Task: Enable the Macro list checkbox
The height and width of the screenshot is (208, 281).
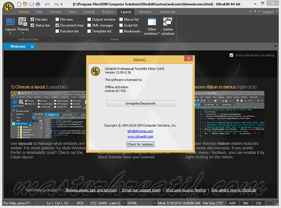Action: (x=121, y=19)
